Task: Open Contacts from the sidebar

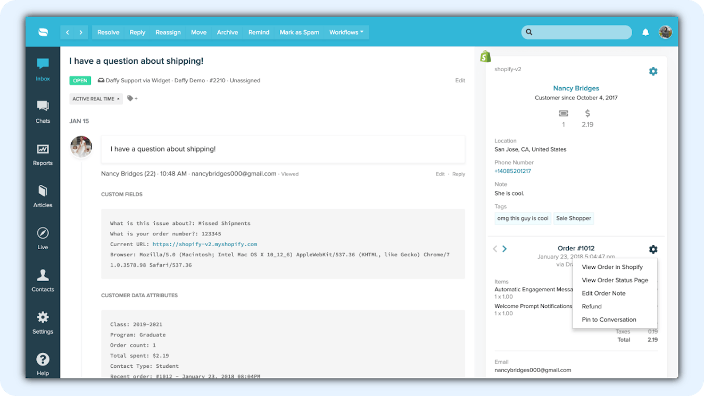Action: point(43,280)
